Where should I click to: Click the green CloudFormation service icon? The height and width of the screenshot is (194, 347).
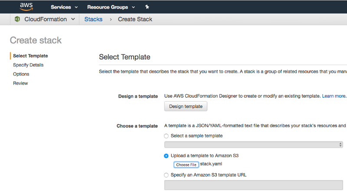point(17,19)
